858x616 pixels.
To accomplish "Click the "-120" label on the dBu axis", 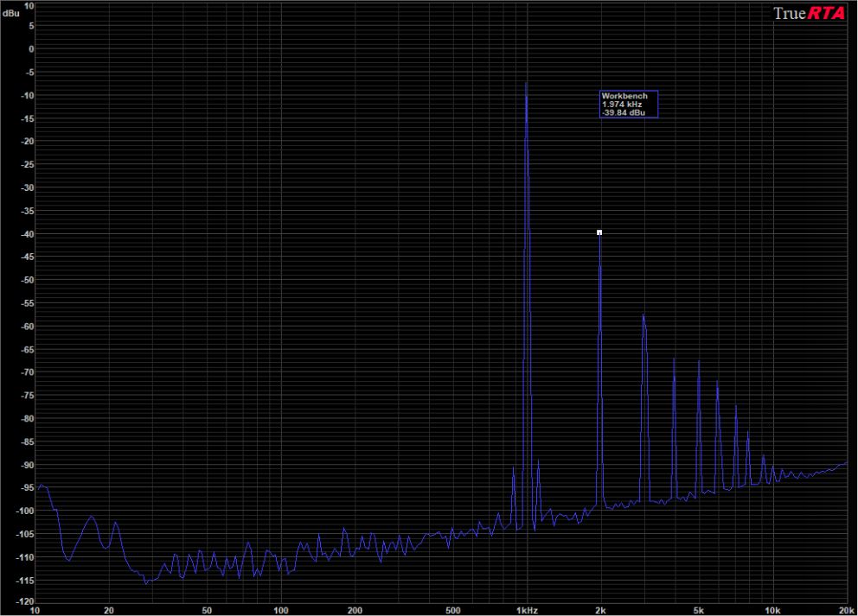I will point(24,601).
